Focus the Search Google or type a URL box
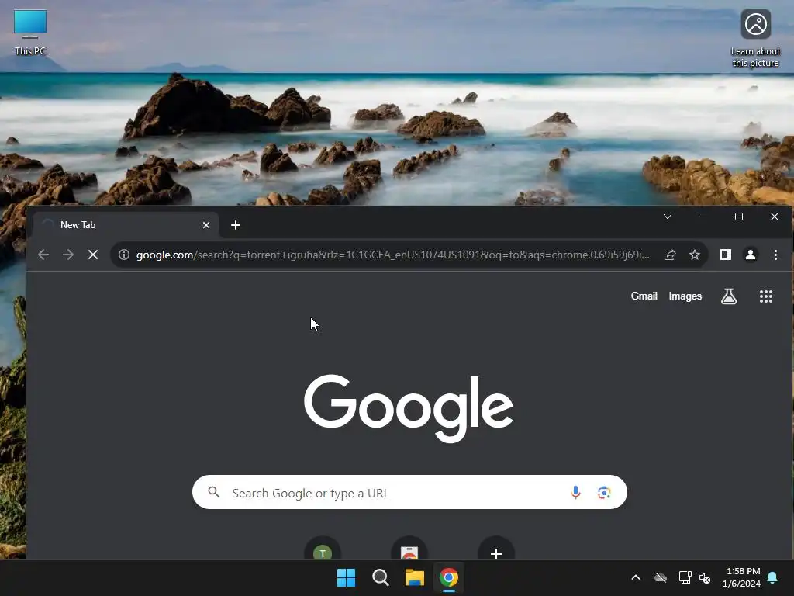This screenshot has width=794, height=596. pos(409,492)
